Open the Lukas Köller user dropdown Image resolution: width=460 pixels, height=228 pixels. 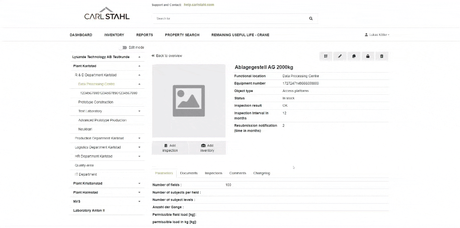click(x=377, y=35)
